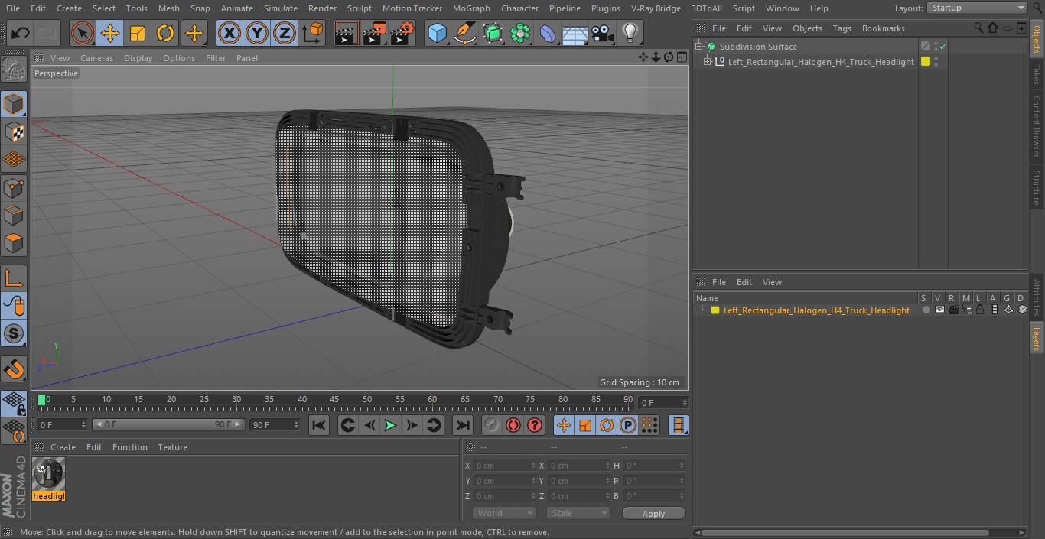Enable Polygons mode icon
The image size is (1045, 539).
click(x=14, y=244)
